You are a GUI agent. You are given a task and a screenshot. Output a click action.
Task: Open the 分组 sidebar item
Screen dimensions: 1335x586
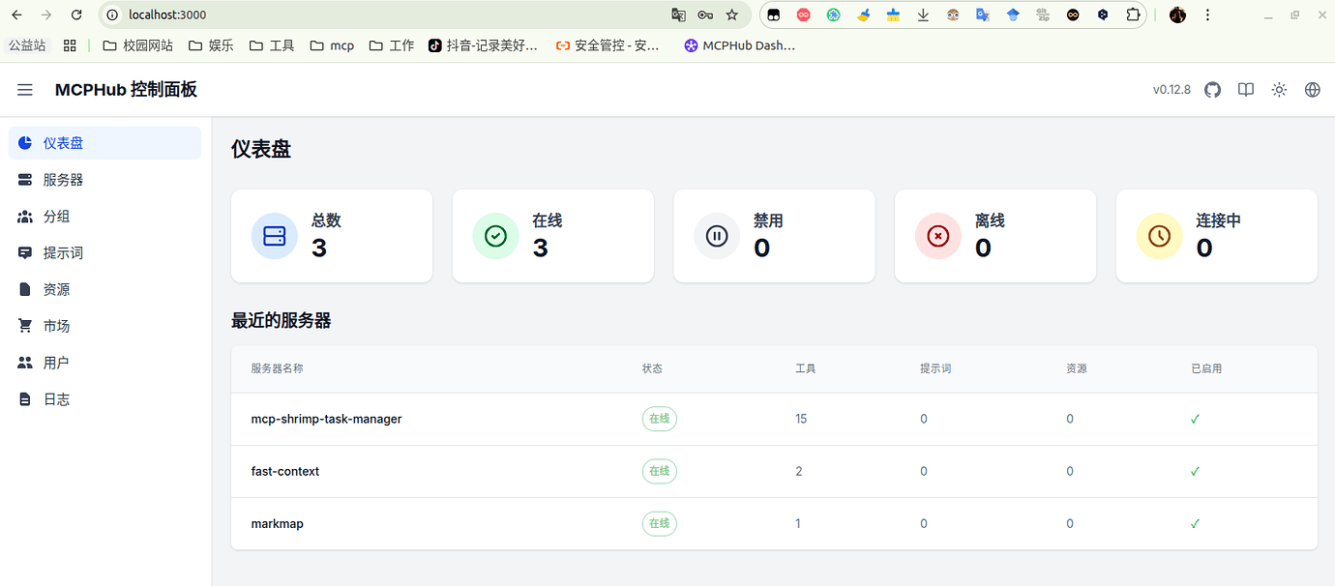(104, 217)
